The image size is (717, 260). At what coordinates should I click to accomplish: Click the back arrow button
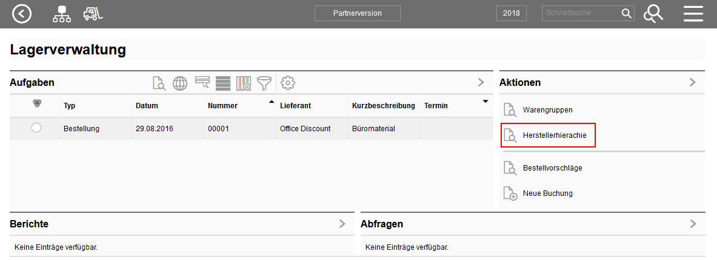[x=22, y=13]
